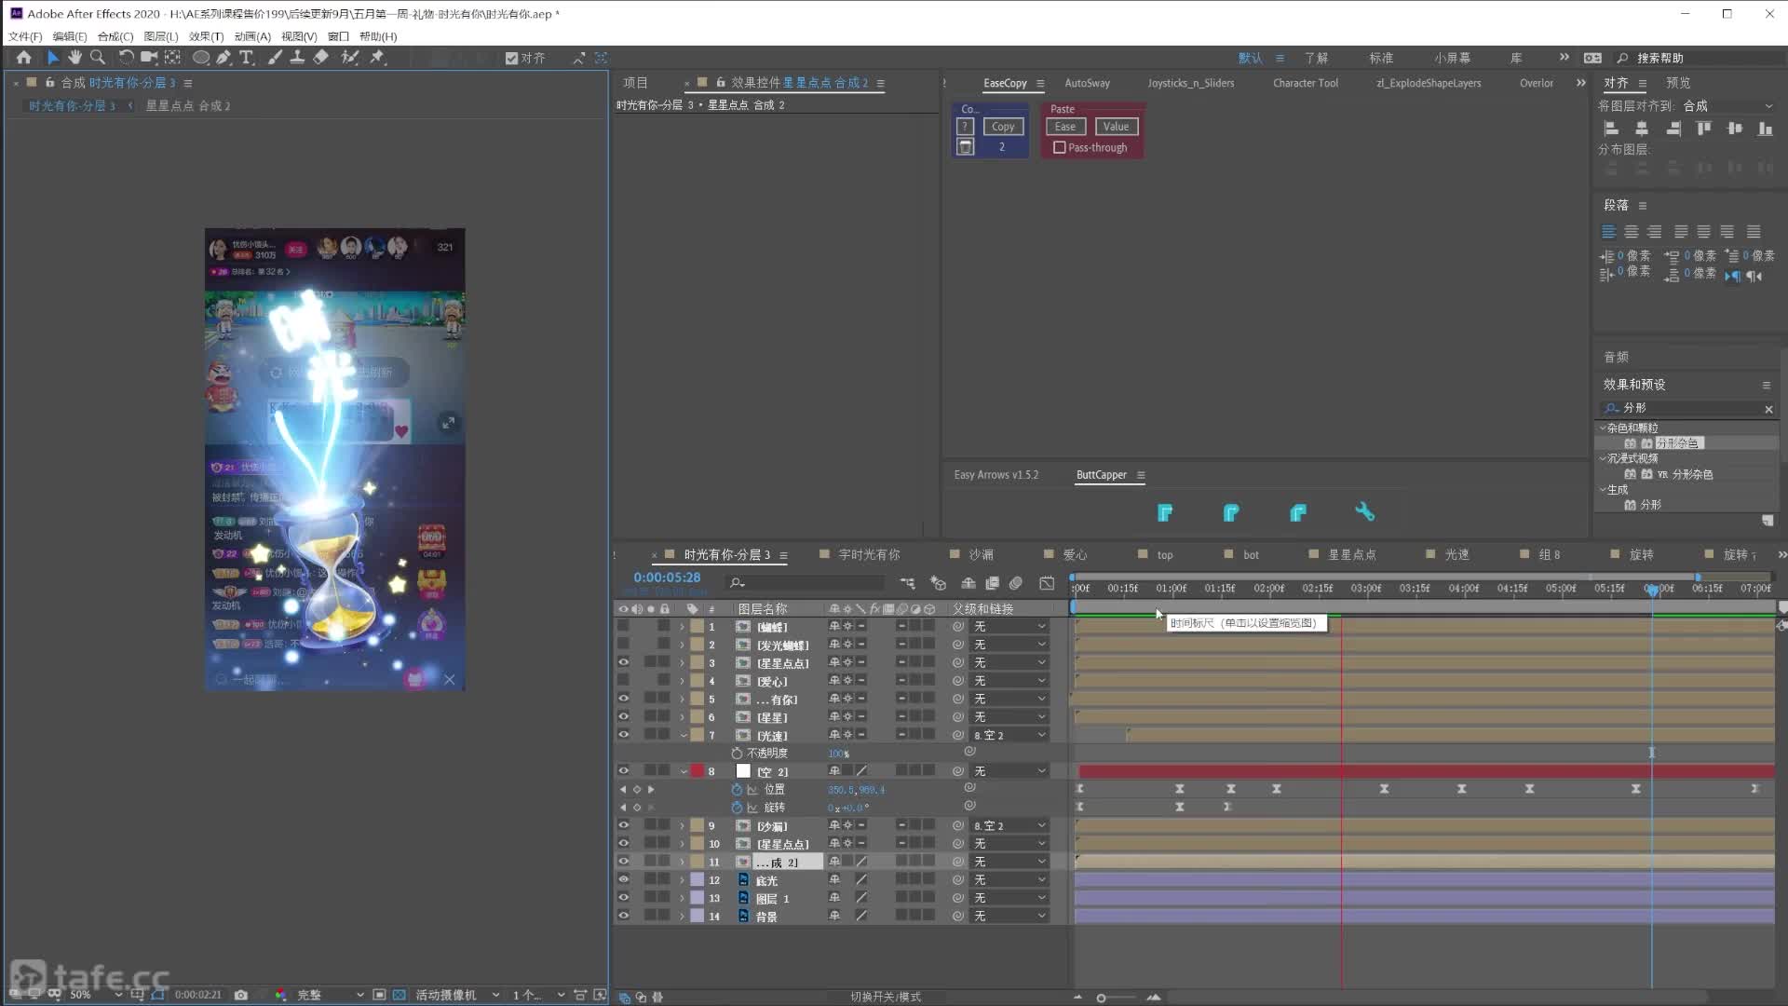Open 效果(T) menu
Screen dimensions: 1788x1006
tap(206, 36)
